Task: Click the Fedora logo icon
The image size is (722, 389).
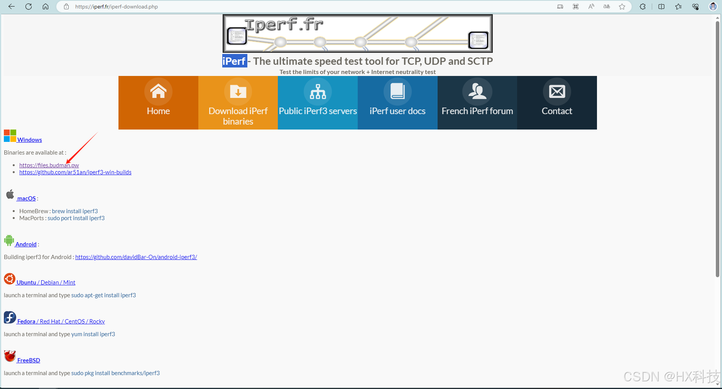Action: (10, 317)
